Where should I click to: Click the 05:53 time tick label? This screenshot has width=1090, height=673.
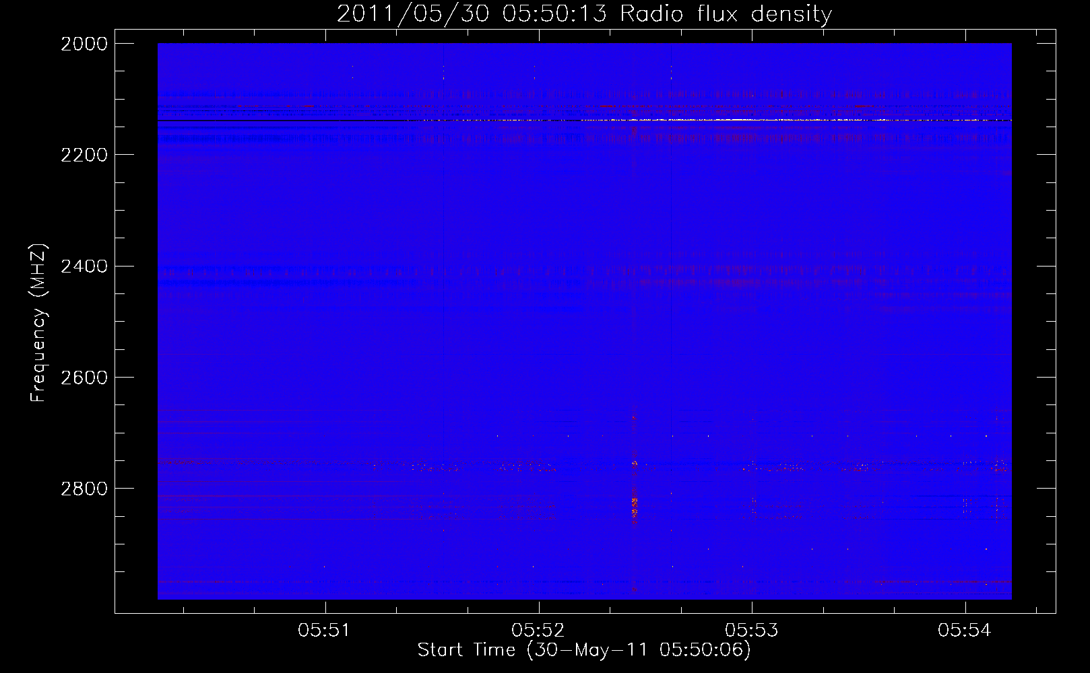tap(752, 631)
